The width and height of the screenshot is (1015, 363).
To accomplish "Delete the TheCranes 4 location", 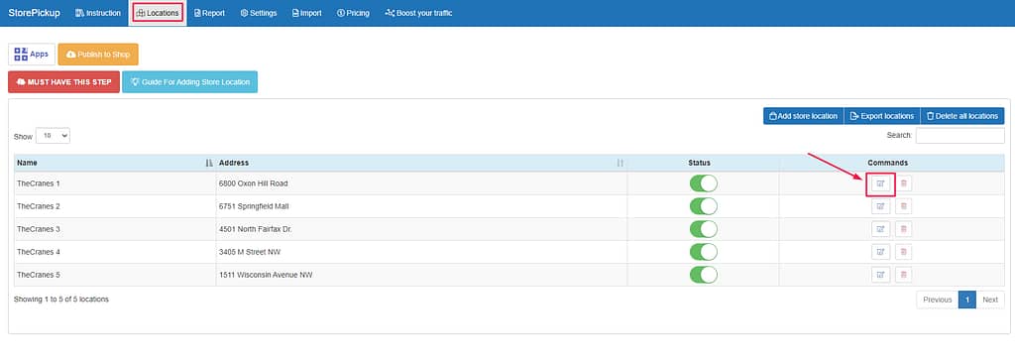I will click(904, 252).
